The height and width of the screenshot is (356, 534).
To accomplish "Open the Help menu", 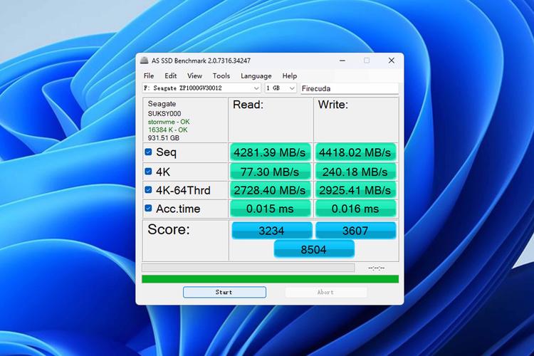I will click(x=290, y=76).
